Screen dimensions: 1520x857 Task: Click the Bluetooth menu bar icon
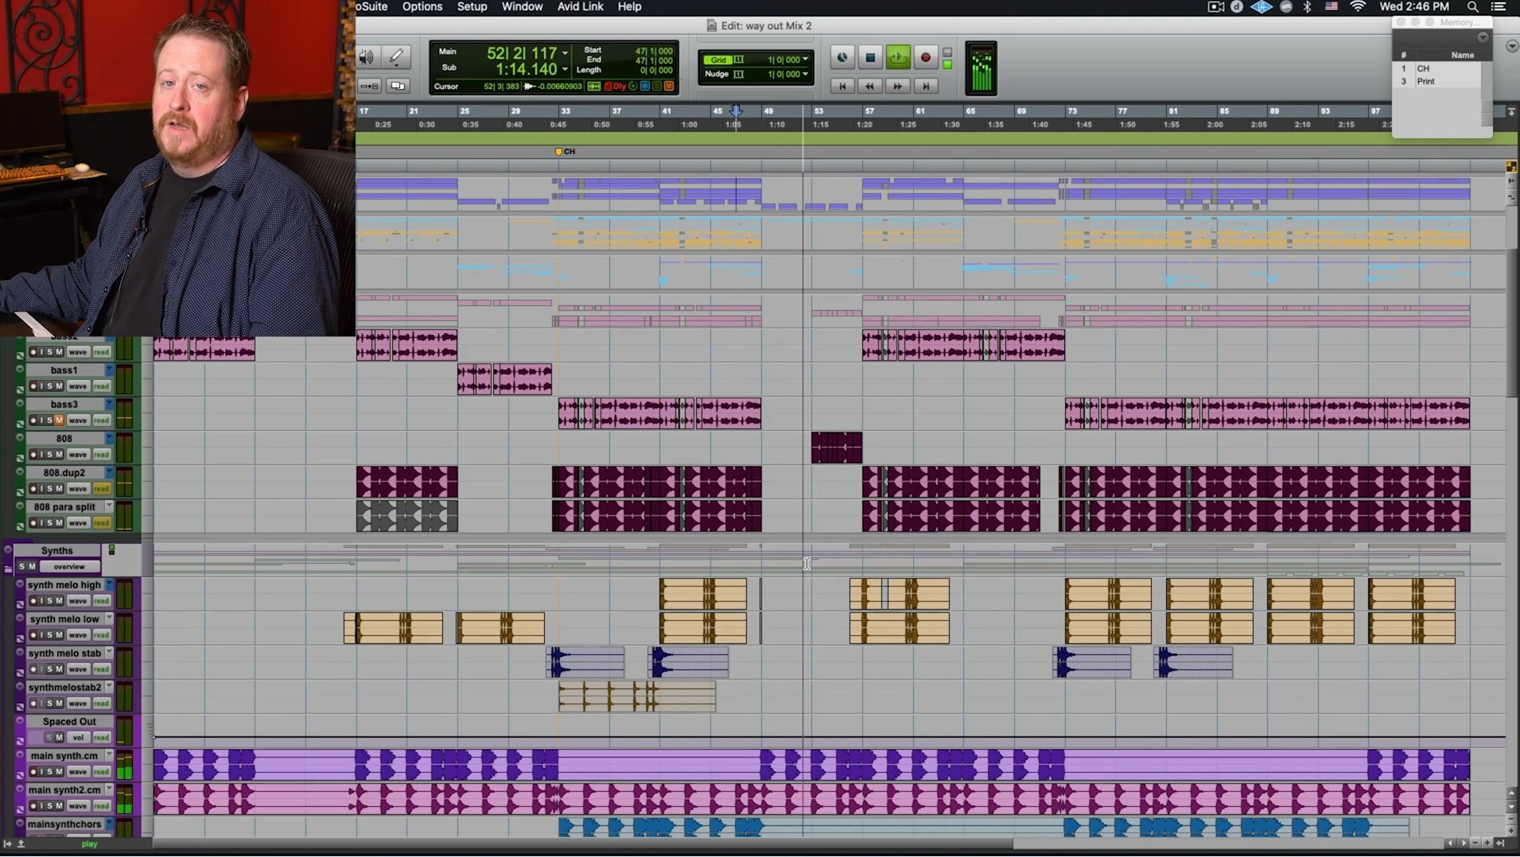click(1307, 6)
